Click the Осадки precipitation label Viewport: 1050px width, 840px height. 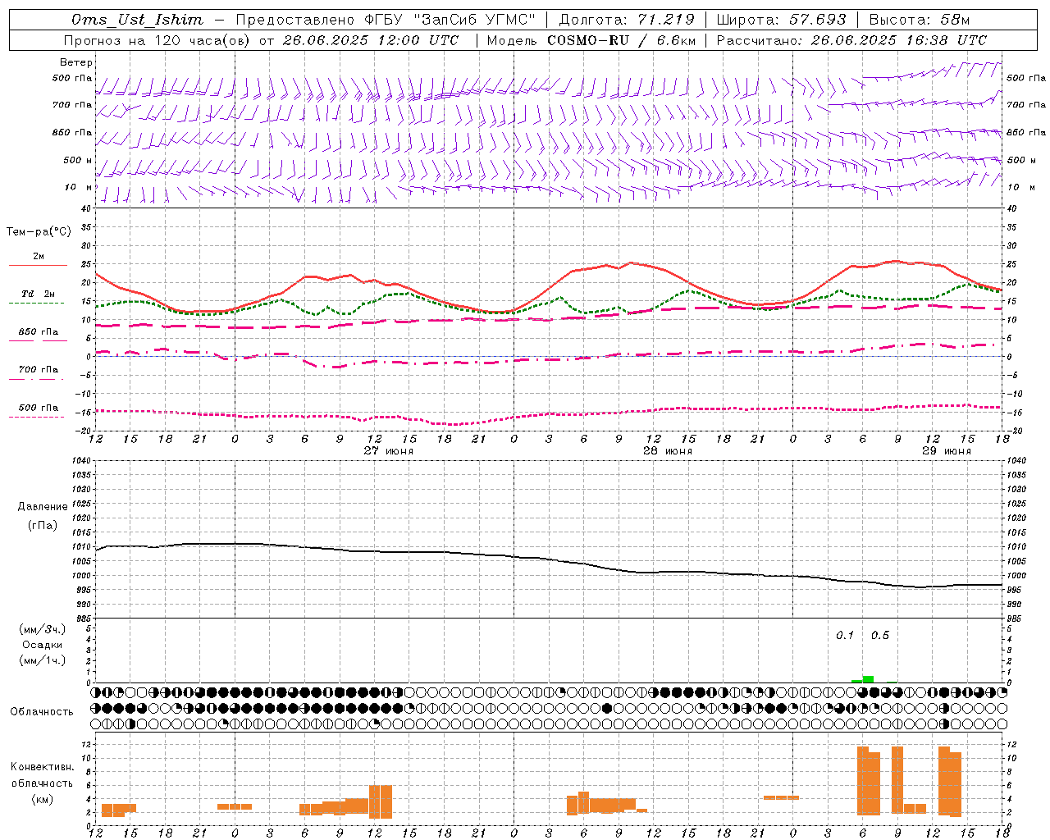pyautogui.click(x=43, y=645)
